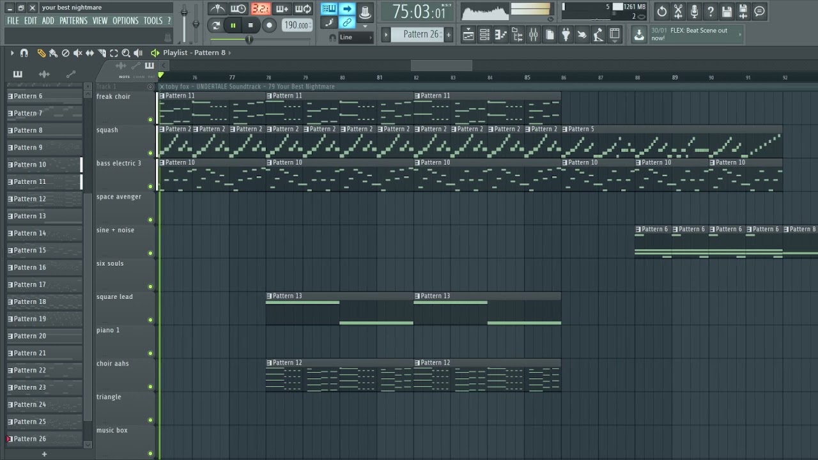
Task: Open the chat bubble icon
Action: coord(759,11)
